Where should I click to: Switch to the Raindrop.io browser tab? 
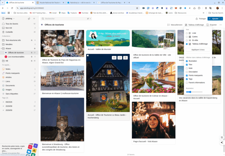[81, 2]
